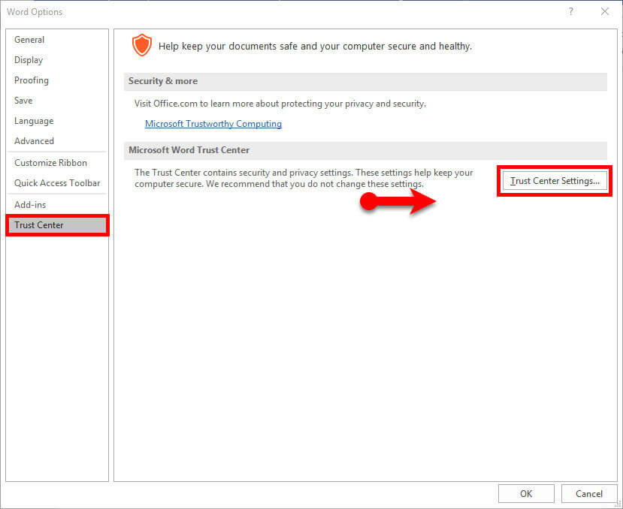Screen dimensions: 623x509
Task: Click the Word Options title bar
Action: pos(35,11)
